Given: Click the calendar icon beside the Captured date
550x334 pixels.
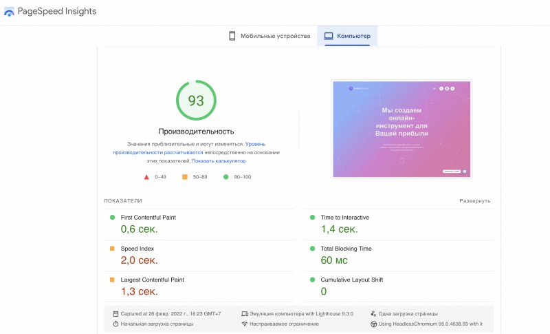Looking at the screenshot, I should coord(115,313).
